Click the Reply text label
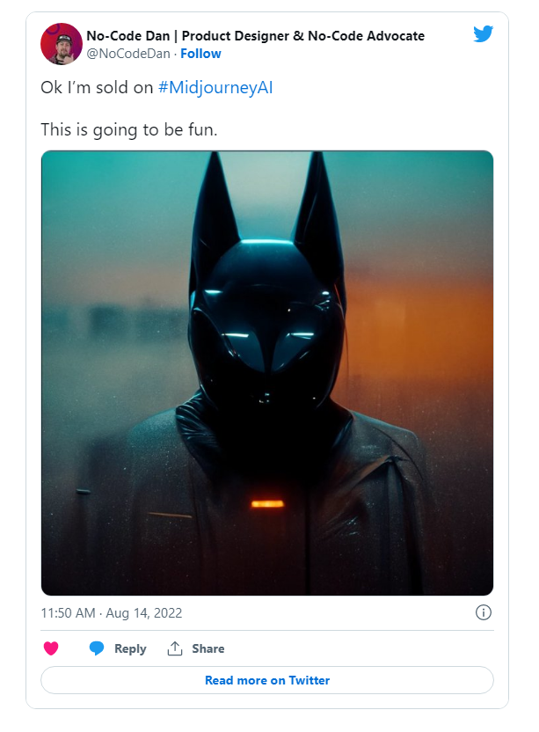Image resolution: width=539 pixels, height=732 pixels. point(132,648)
